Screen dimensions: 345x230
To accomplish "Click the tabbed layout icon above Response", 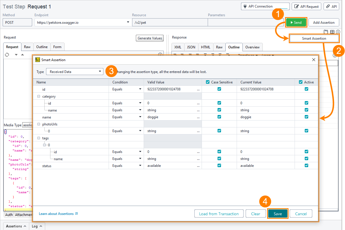I will coord(326,32).
